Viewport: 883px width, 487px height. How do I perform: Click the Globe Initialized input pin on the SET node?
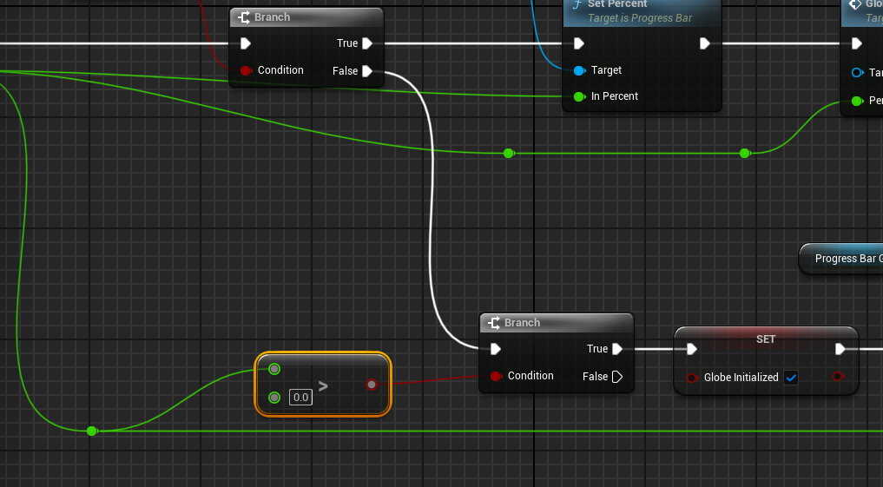[x=691, y=378]
